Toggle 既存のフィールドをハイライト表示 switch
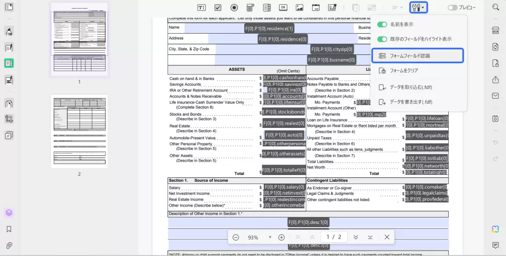The image size is (506, 256). click(x=382, y=39)
